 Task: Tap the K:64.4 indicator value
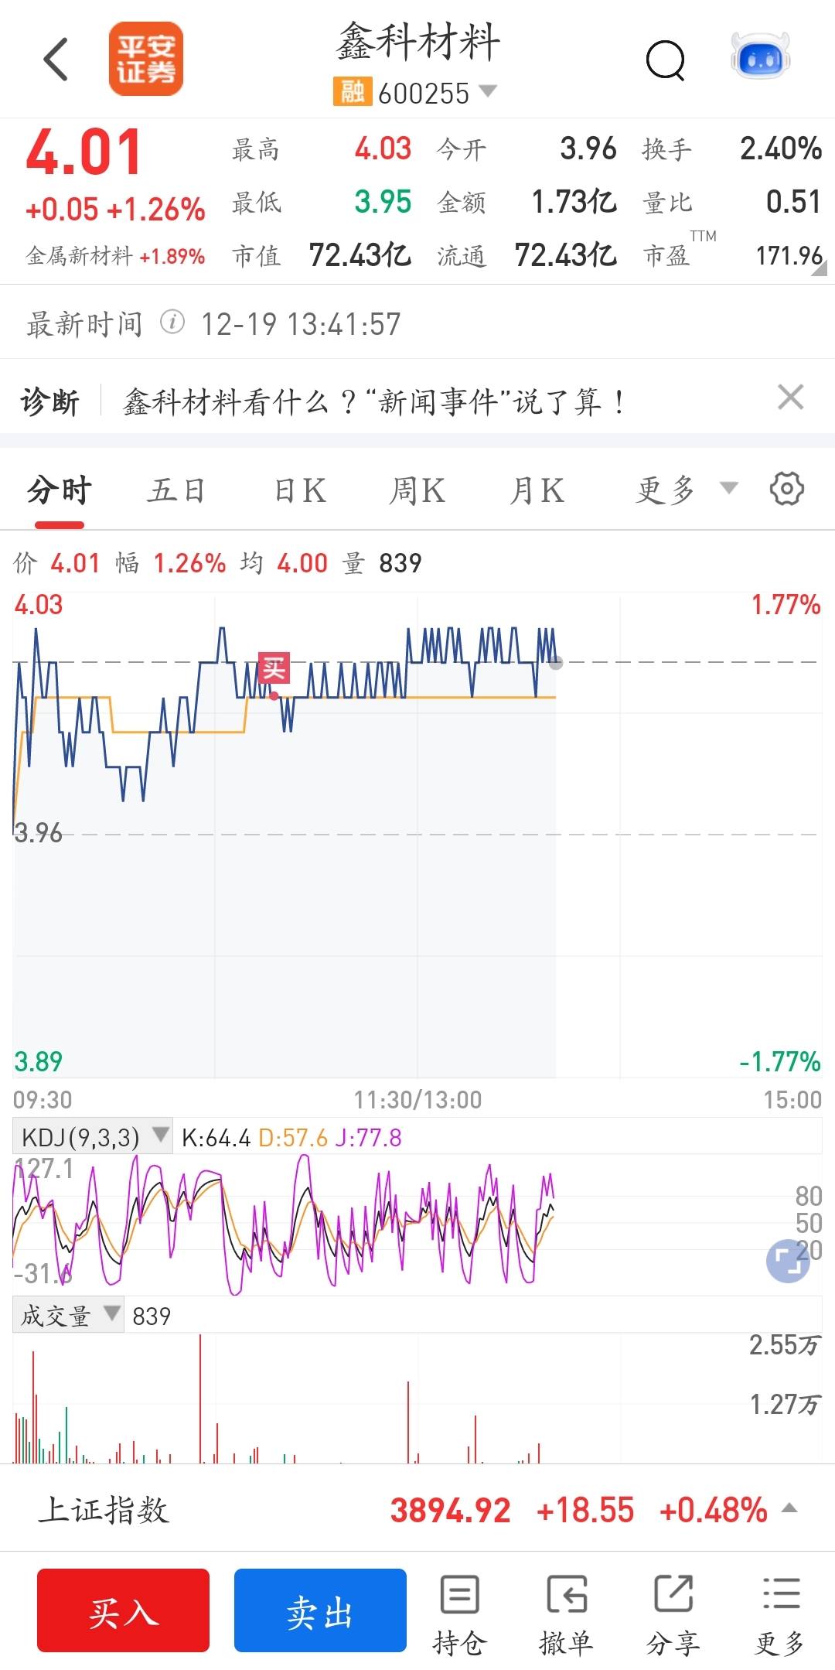pos(216,1138)
